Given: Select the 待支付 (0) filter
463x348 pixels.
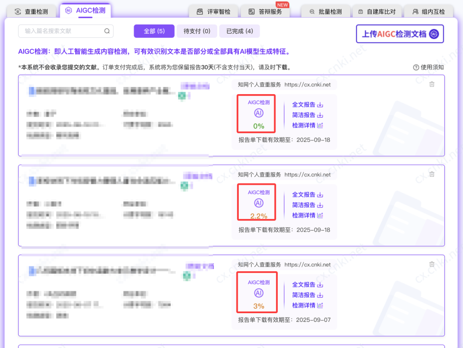Looking at the screenshot, I should pos(197,30).
